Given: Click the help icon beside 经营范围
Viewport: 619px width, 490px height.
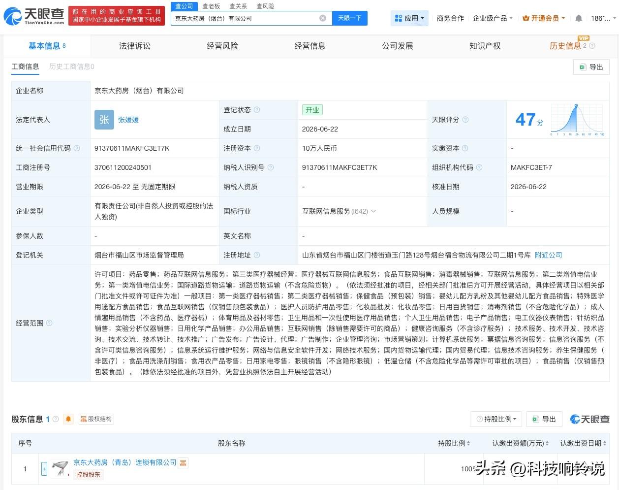Looking at the screenshot, I should (49, 323).
